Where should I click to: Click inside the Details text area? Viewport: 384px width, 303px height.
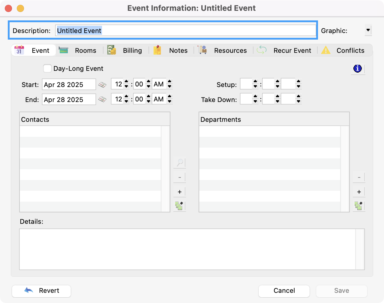click(187, 249)
